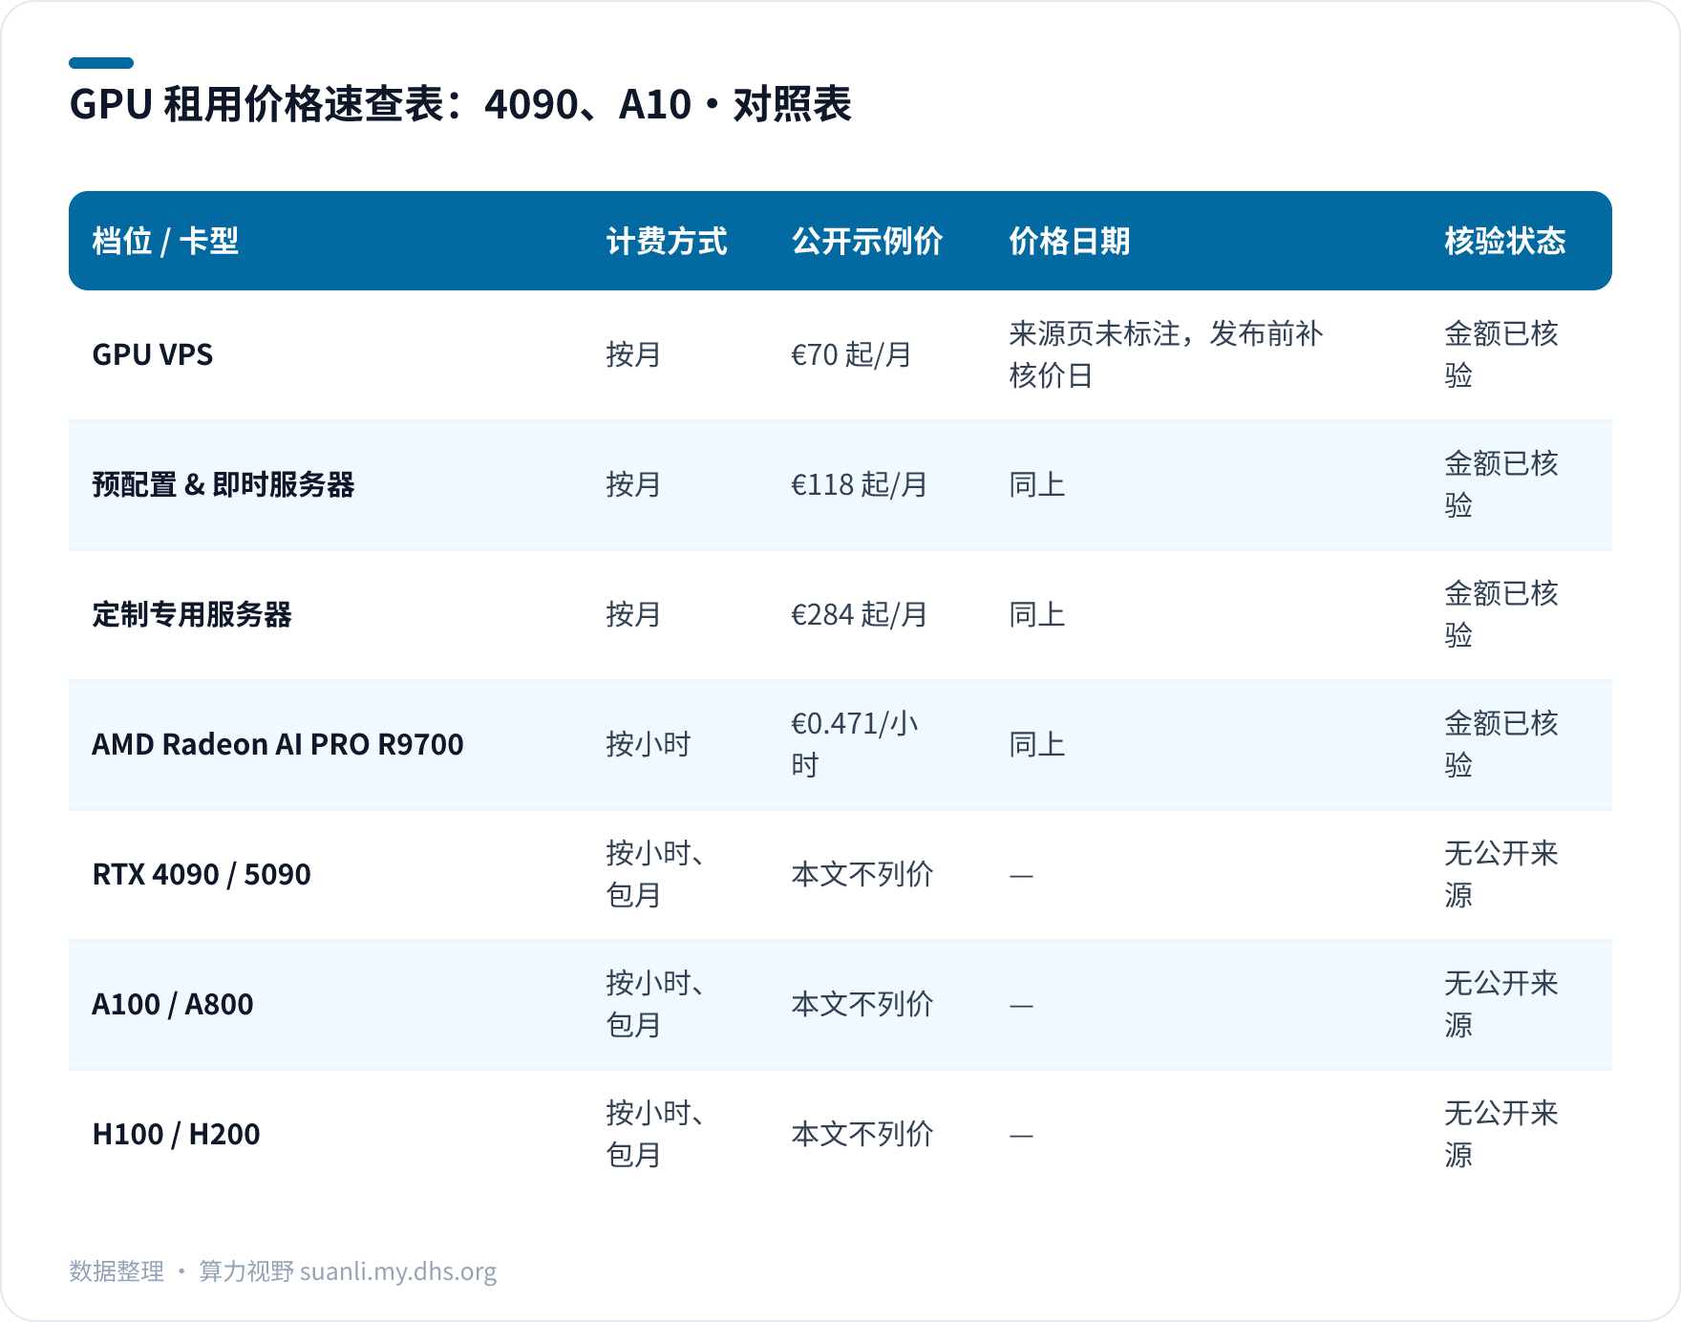The image size is (1681, 1322).
Task: Select the '定制专用服务器' row label
Action: point(192,614)
